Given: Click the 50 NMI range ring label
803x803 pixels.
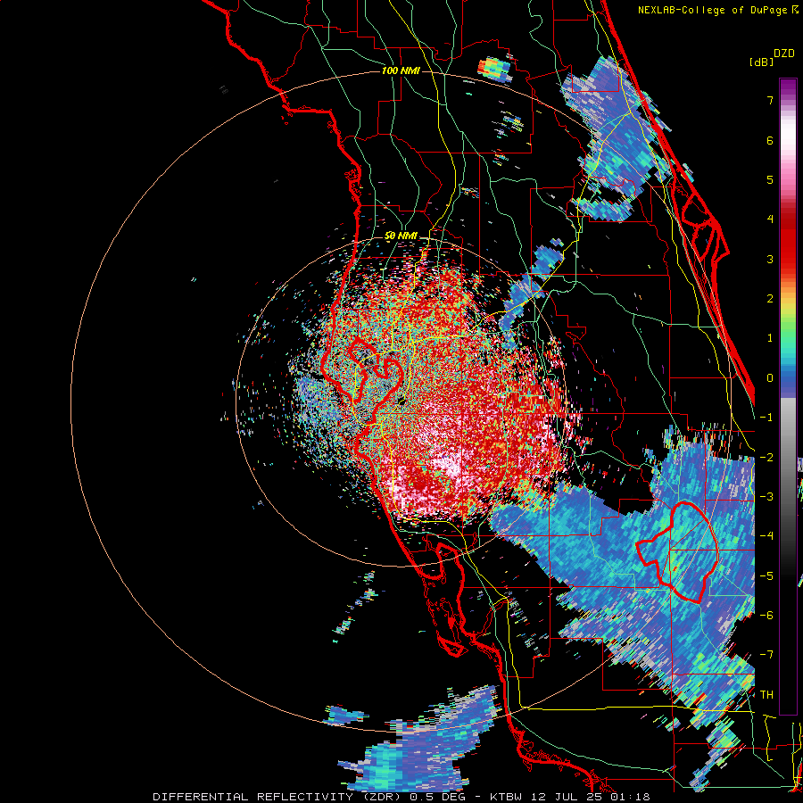Looking at the screenshot, I should (401, 236).
